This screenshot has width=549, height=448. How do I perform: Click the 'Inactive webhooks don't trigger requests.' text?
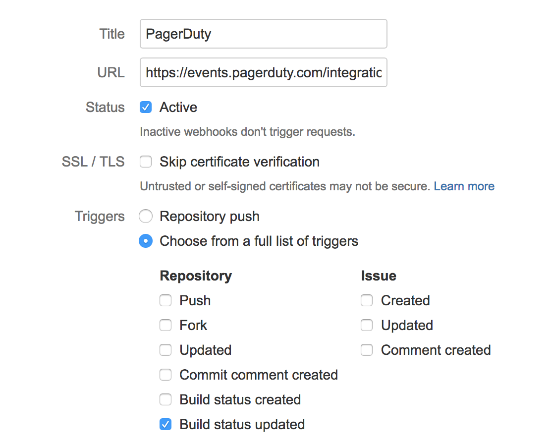[x=248, y=132]
